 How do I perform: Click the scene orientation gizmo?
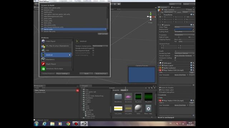pyautogui.click(x=151, y=17)
